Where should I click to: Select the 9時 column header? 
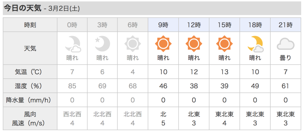163,25
